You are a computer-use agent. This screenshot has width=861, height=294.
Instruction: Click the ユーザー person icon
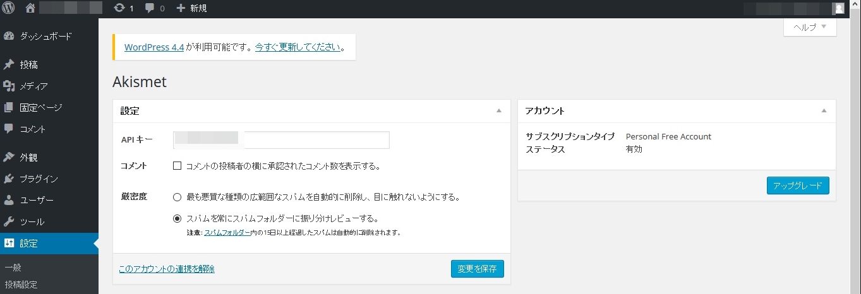9,200
